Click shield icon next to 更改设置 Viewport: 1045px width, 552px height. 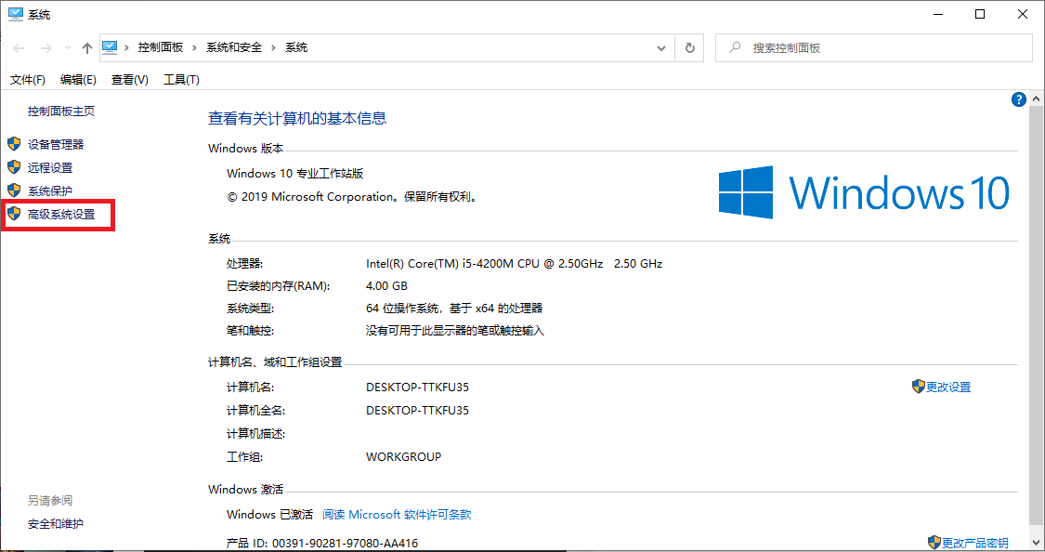click(919, 386)
